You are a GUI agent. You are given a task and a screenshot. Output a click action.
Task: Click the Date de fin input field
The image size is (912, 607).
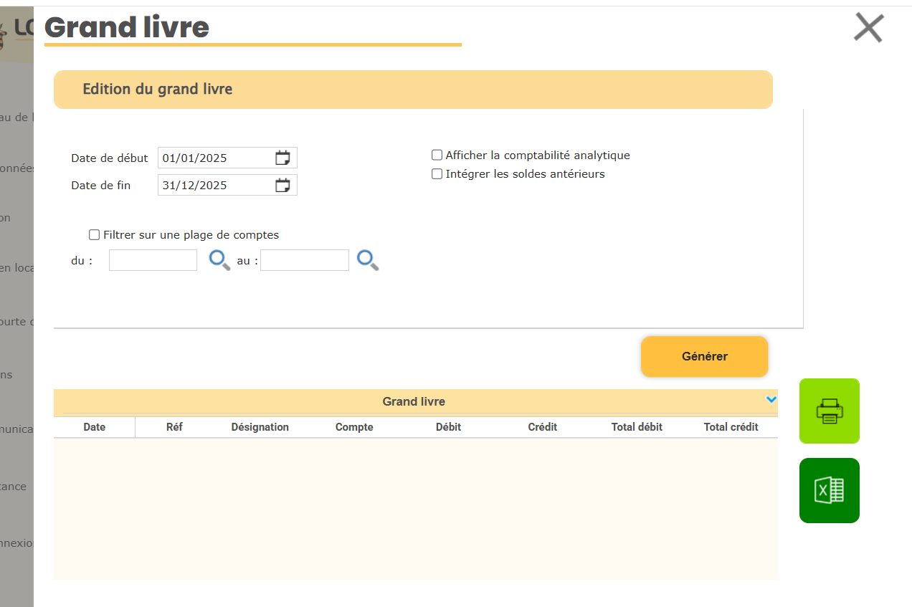tap(215, 185)
